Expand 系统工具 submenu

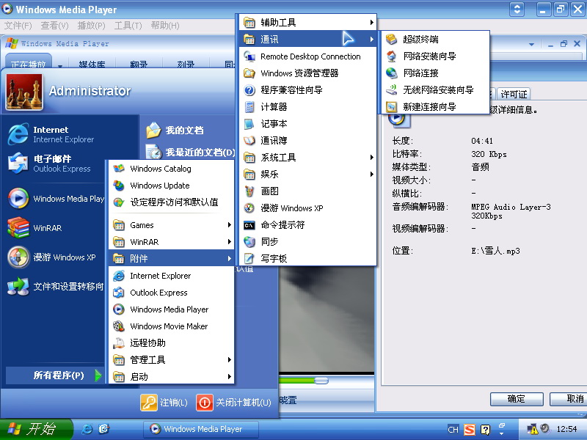click(307, 158)
